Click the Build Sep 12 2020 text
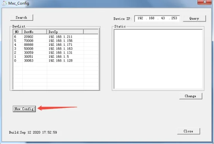 (x=33, y=132)
